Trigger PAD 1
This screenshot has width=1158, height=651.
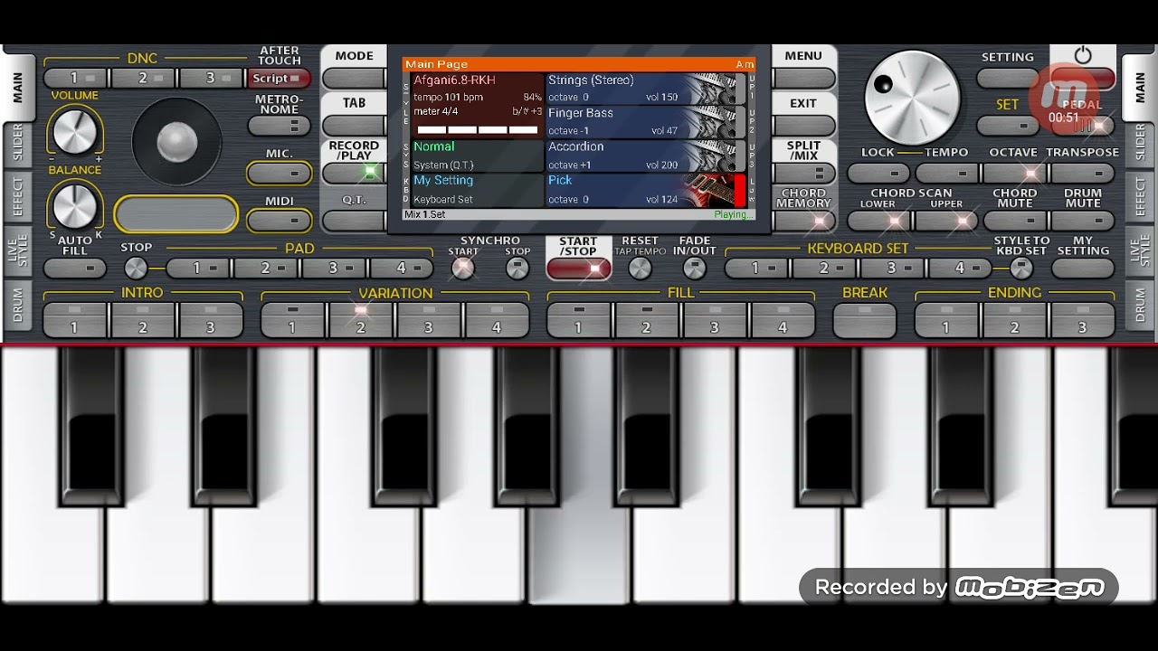198,269
